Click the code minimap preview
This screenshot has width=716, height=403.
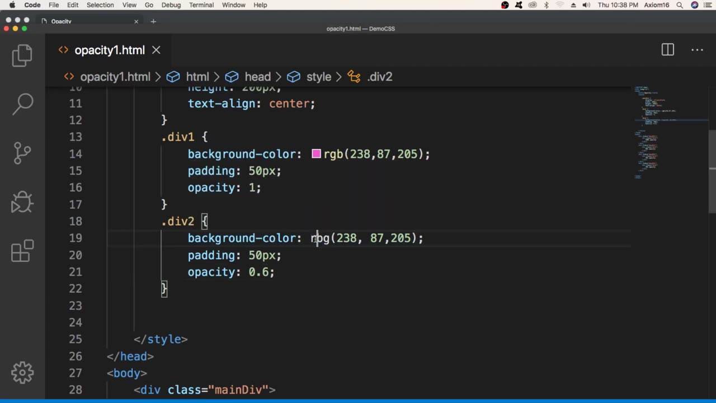click(670, 132)
